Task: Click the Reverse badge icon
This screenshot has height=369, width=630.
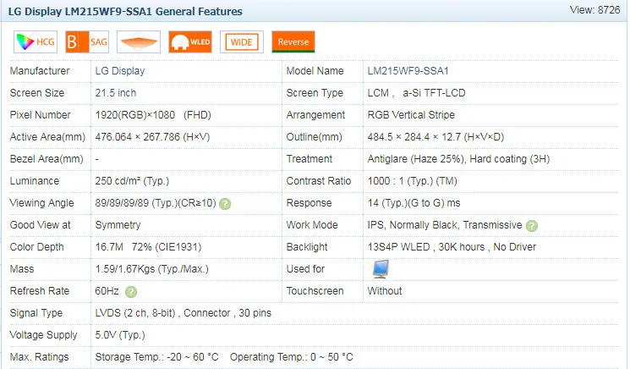Action: click(x=293, y=41)
